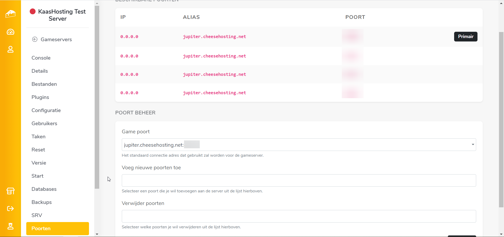Go to the Bestanden page

click(44, 84)
